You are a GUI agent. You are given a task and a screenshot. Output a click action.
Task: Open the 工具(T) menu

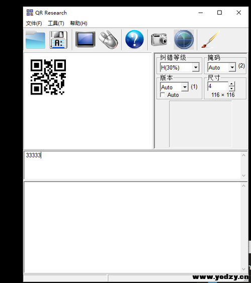tap(56, 23)
